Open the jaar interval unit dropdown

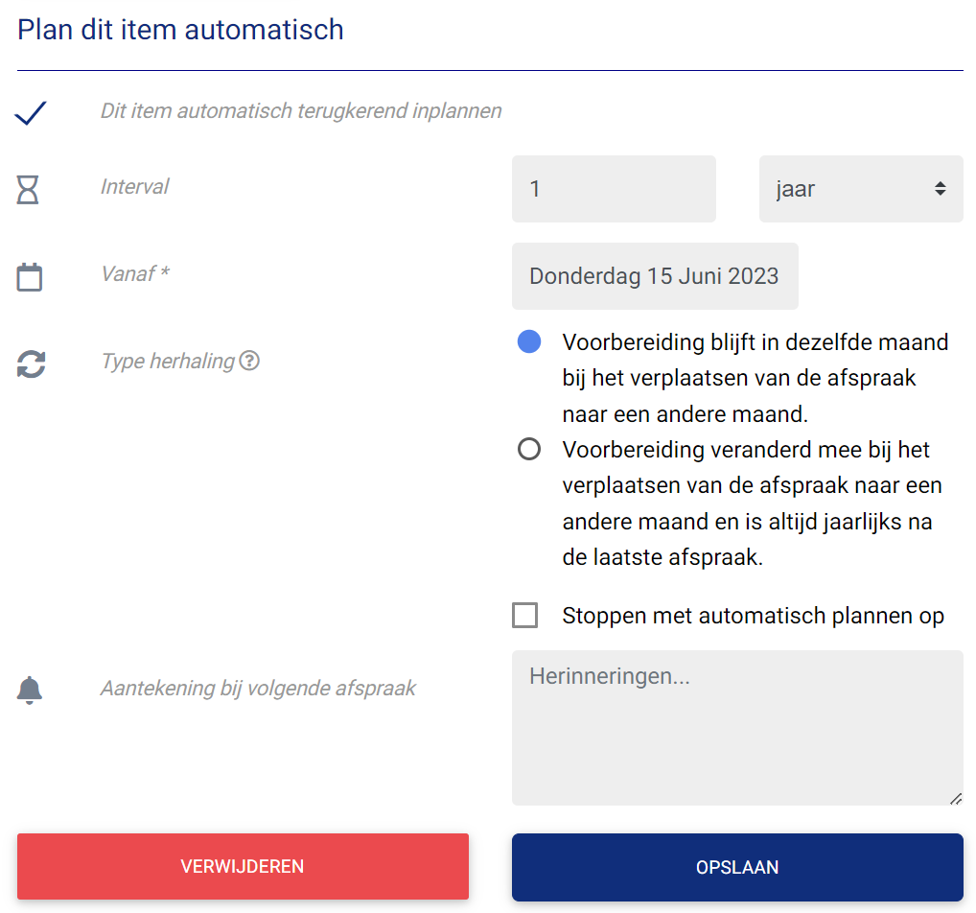(861, 189)
